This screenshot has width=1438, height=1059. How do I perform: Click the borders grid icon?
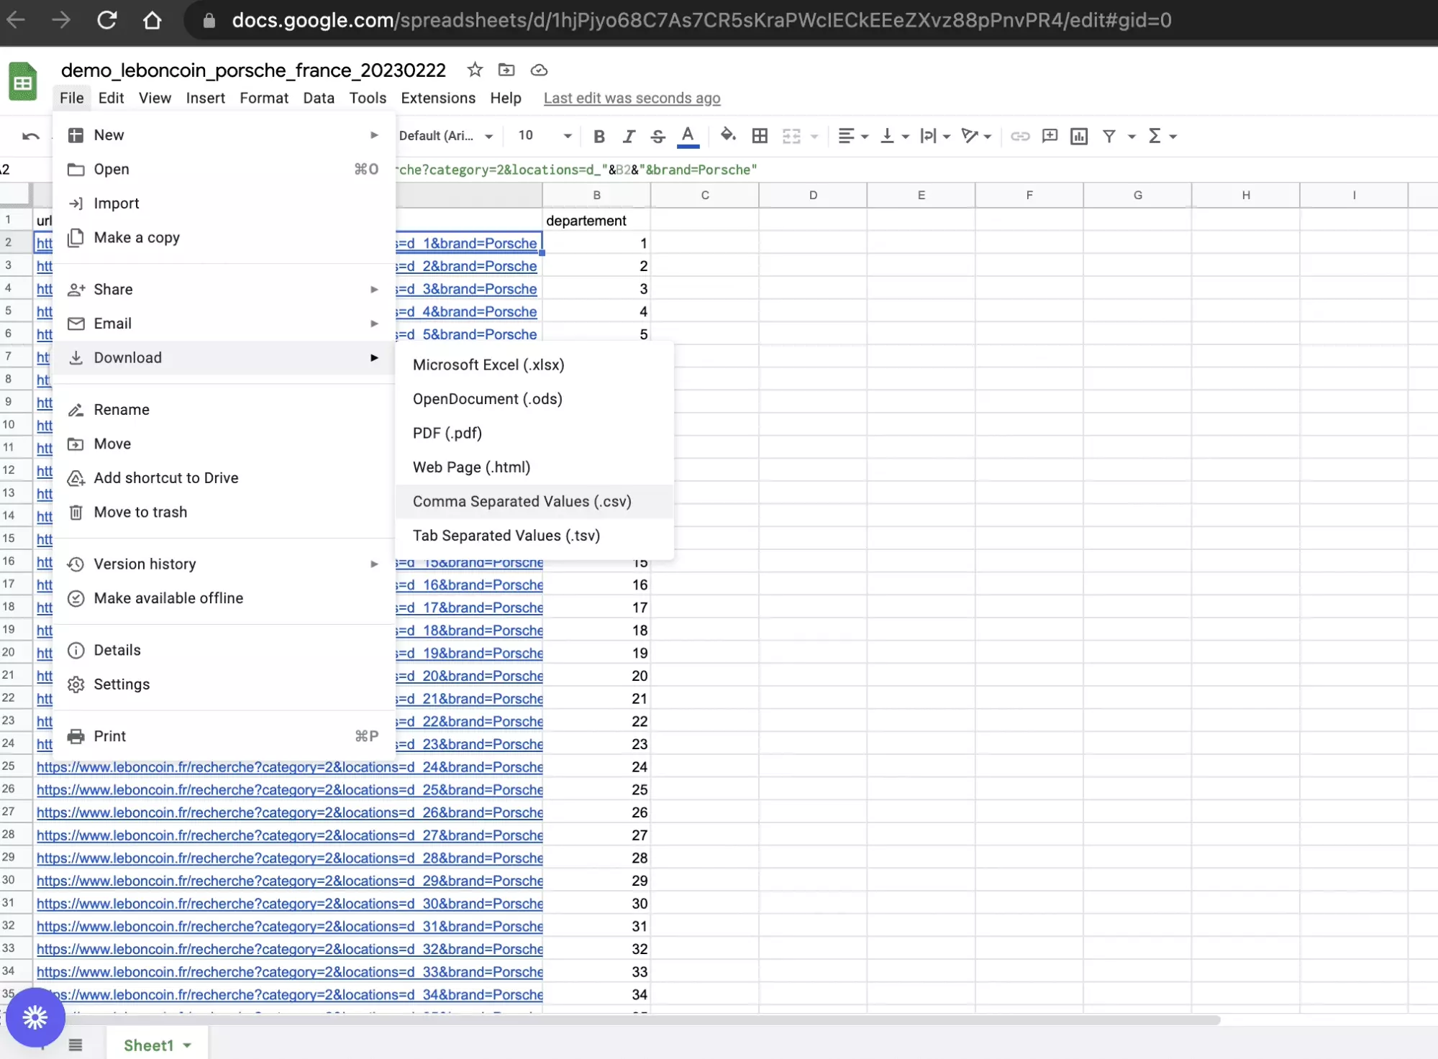(760, 136)
